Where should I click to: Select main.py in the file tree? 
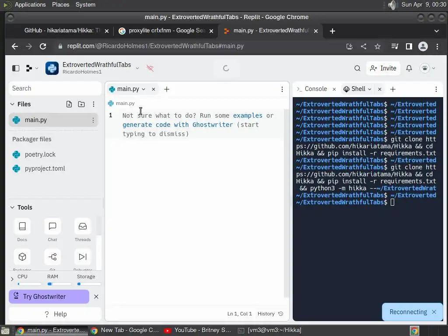53,120
